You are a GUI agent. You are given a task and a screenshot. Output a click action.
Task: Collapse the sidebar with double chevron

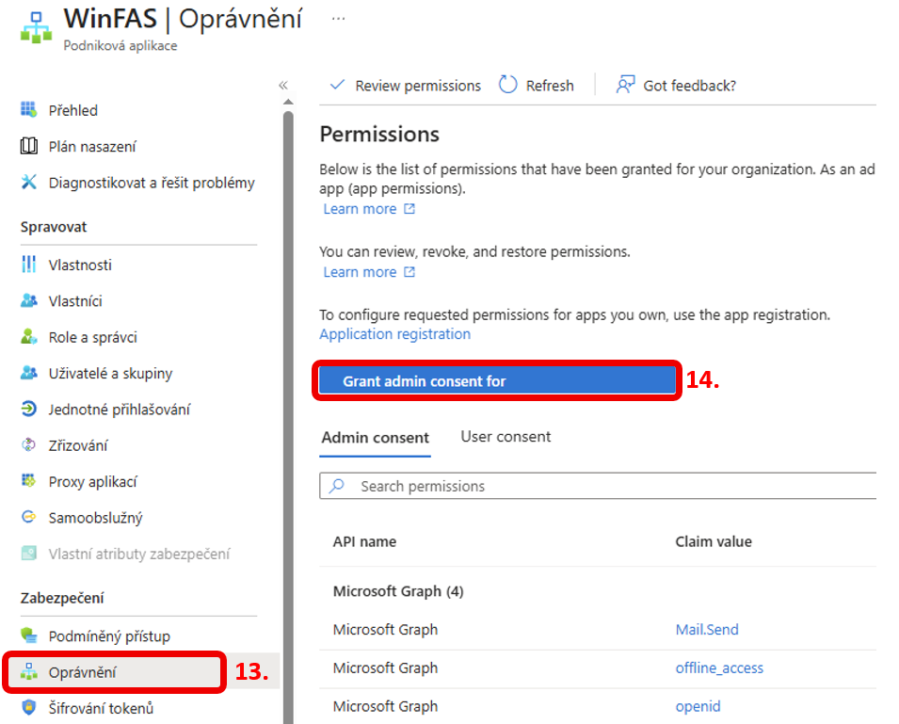click(283, 86)
